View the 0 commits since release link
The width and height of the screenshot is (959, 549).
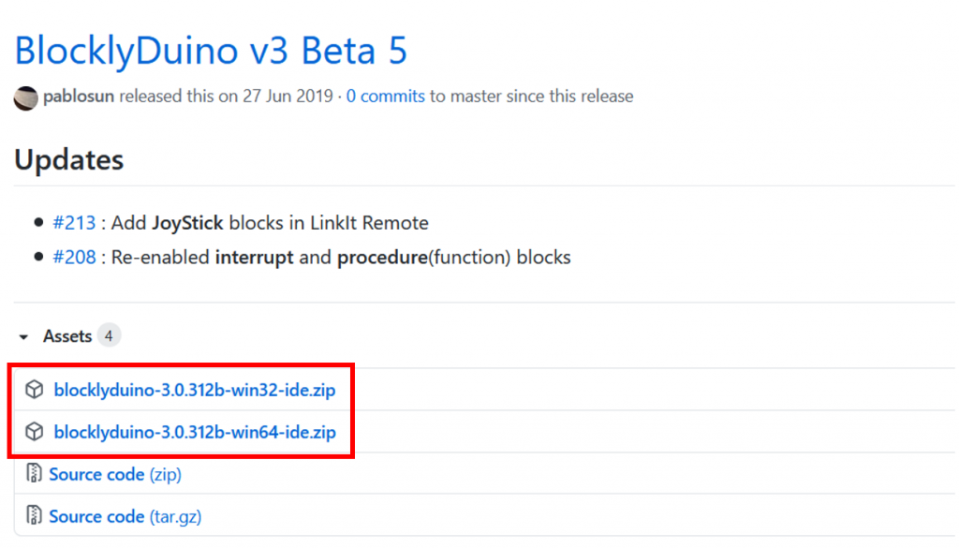pos(385,96)
